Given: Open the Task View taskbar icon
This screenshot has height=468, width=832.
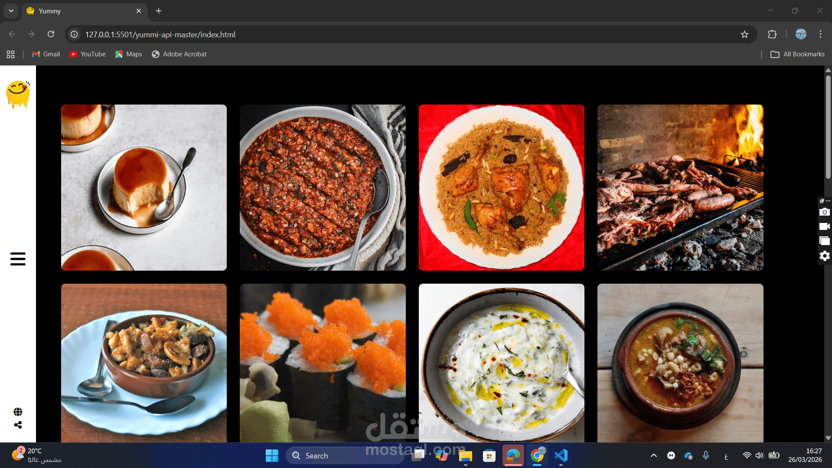Looking at the screenshot, I should 418,455.
